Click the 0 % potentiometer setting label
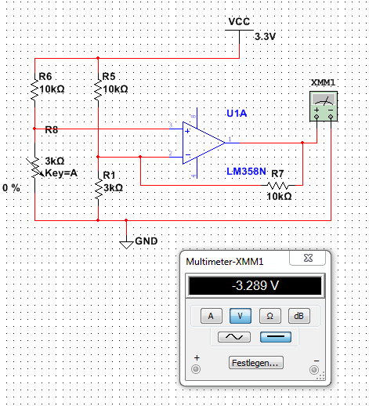This screenshot has height=406, width=369. pyautogui.click(x=11, y=188)
